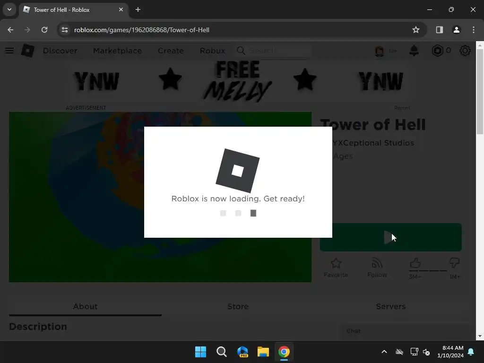
Task: Open the Chrome profile icon
Action: pyautogui.click(x=457, y=30)
